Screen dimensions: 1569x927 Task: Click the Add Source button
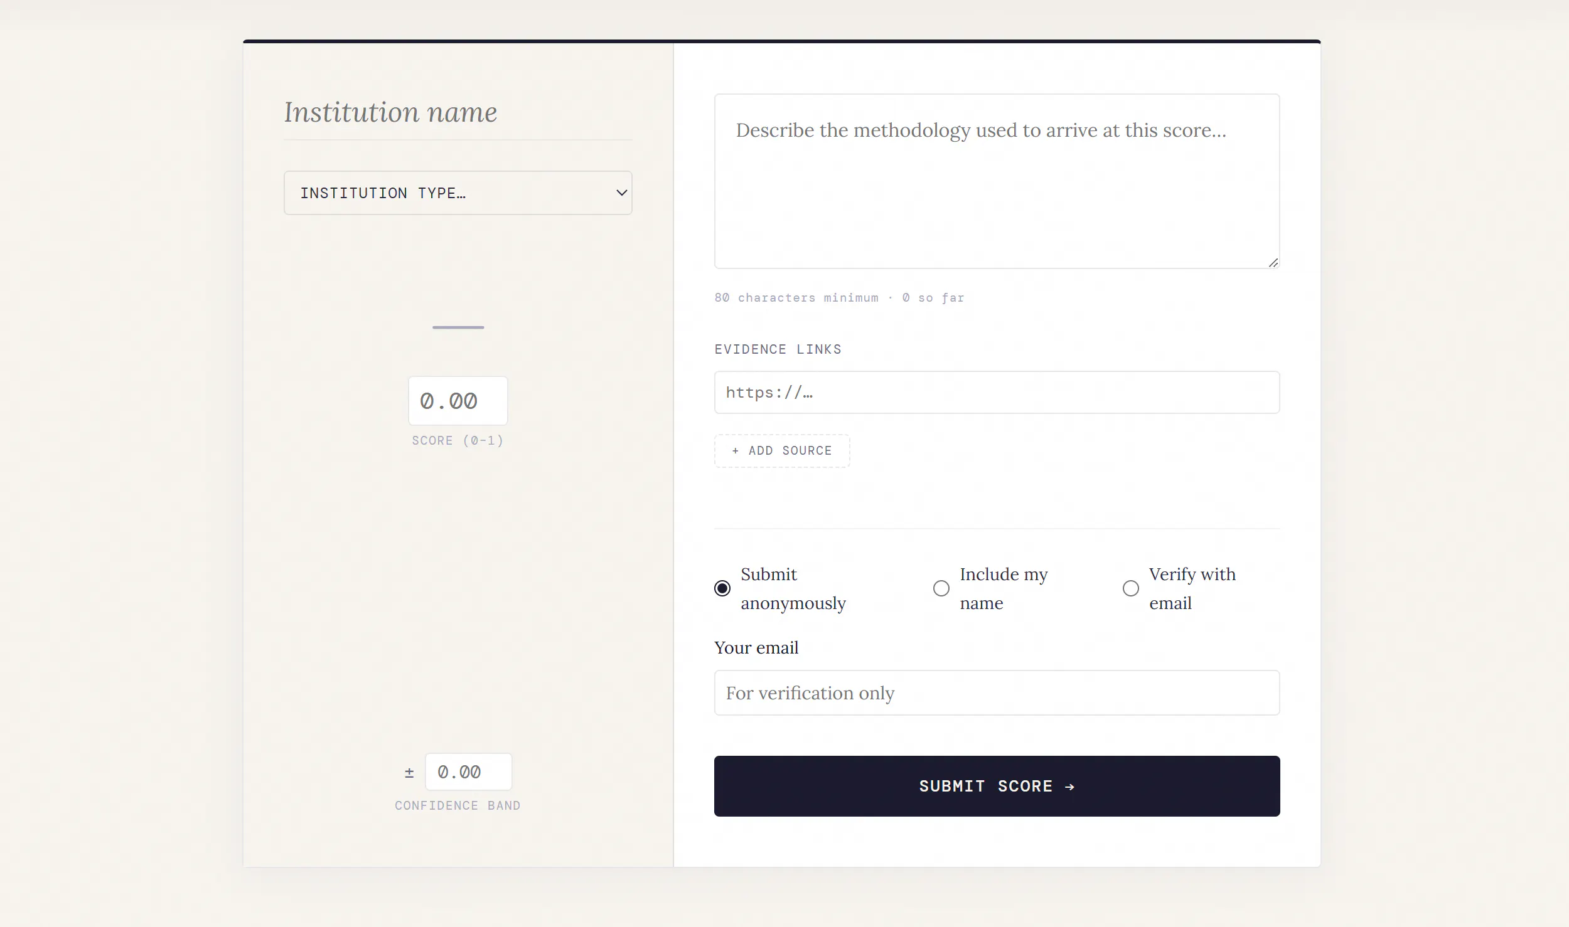click(782, 450)
